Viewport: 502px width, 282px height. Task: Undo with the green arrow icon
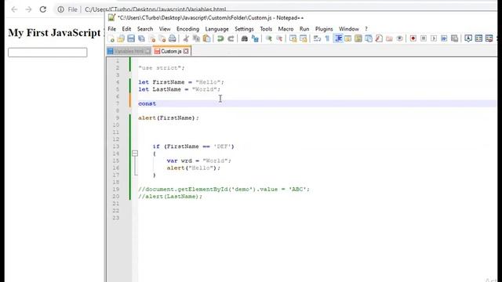220,38
